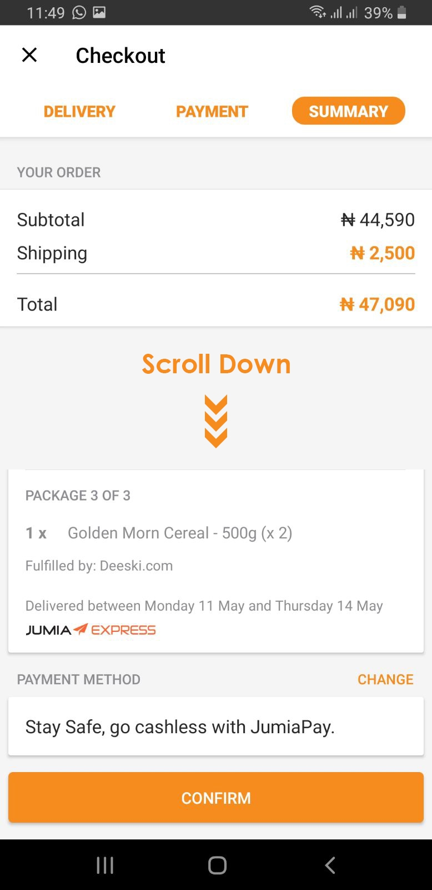Open the Payment tab
The height and width of the screenshot is (890, 432).
[212, 111]
